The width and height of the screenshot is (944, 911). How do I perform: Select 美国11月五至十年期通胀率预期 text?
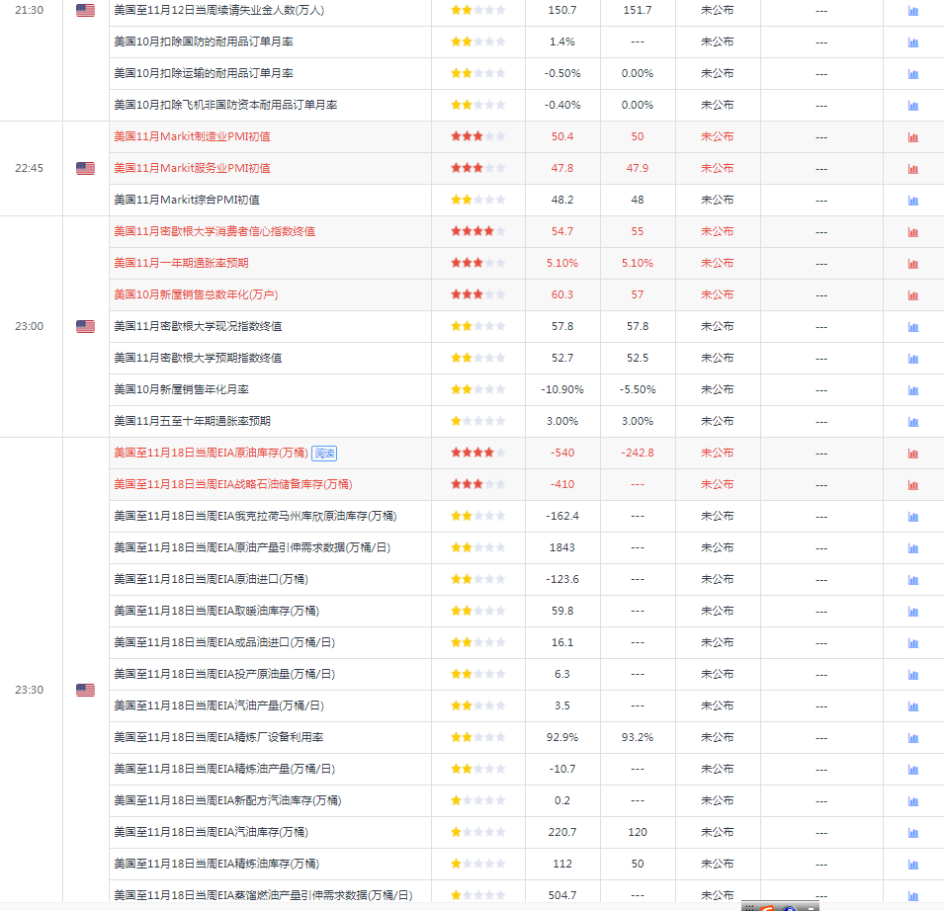[192, 421]
